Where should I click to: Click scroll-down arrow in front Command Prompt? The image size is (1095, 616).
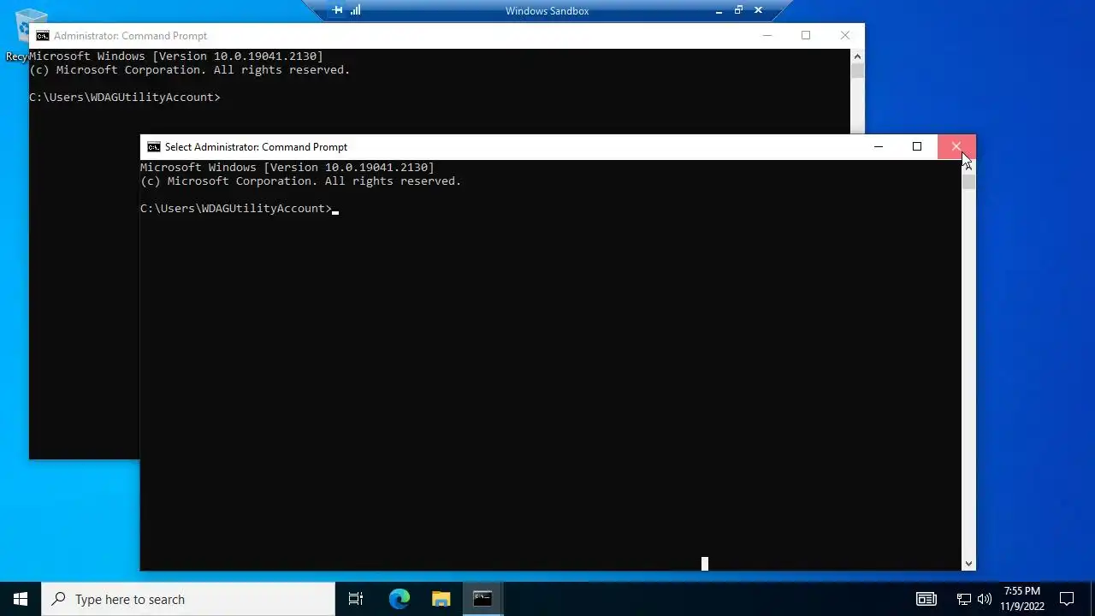pos(968,564)
